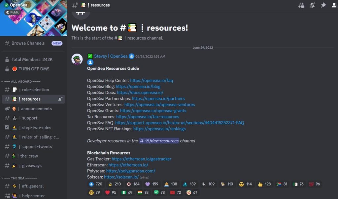
Task: Open announcements channel
Action: [x=33, y=109]
